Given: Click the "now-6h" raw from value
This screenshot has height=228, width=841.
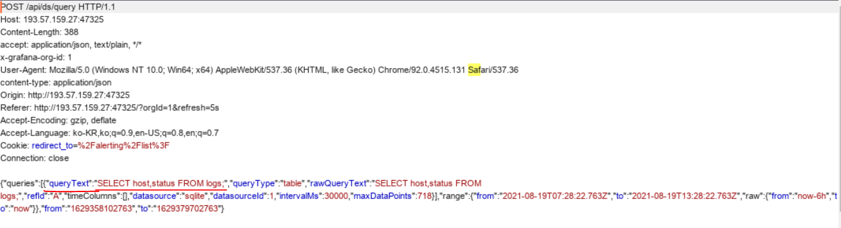Looking at the screenshot, I should [x=812, y=196].
